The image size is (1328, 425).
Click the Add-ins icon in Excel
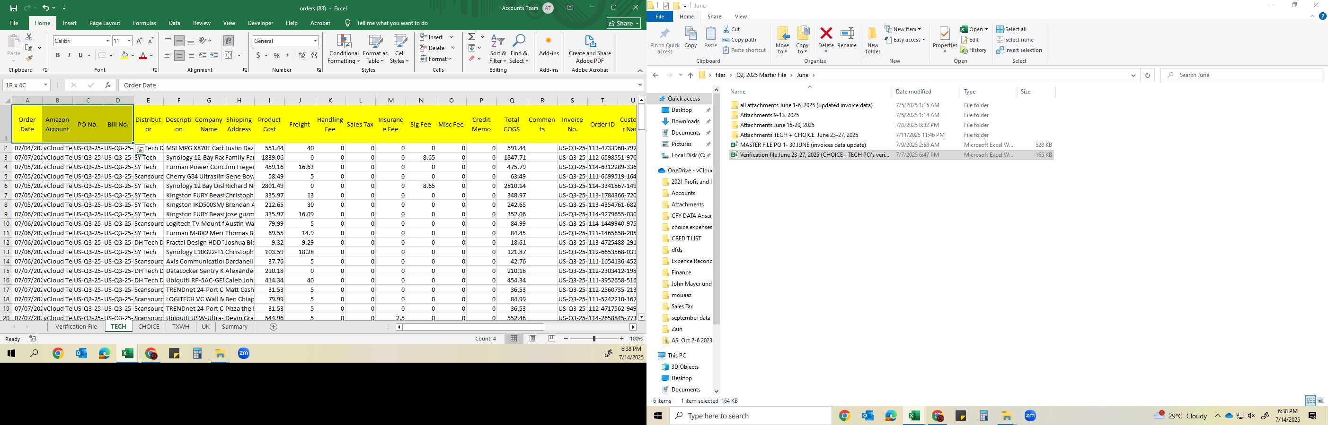[x=549, y=46]
